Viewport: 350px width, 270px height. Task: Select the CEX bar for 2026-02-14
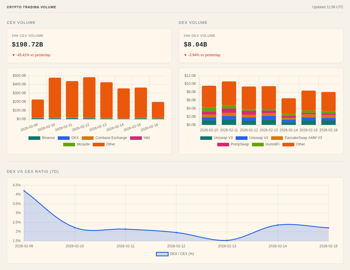pyautogui.click(x=124, y=104)
